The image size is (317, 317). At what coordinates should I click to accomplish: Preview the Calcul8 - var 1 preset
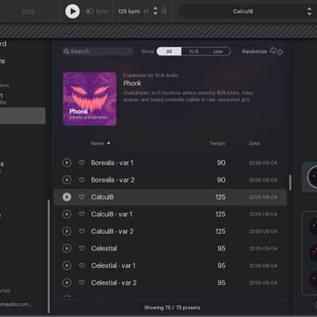pos(67,214)
